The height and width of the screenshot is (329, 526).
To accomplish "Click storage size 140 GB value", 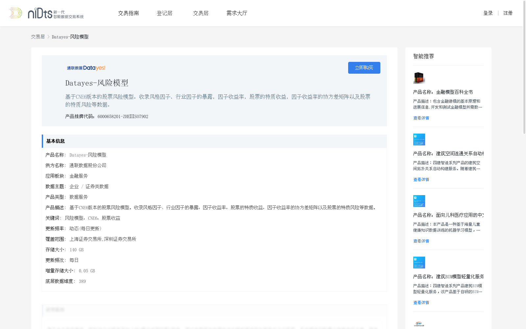I will (77, 250).
